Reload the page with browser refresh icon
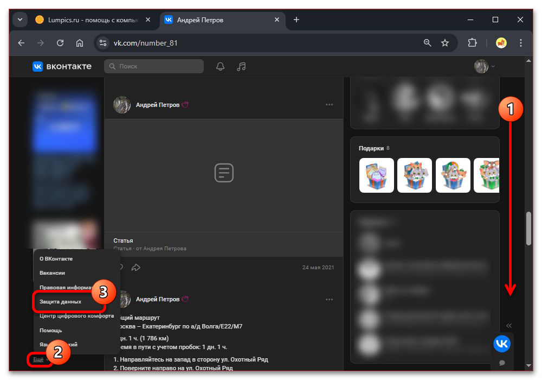Viewport: 542px width, 380px height. (x=60, y=43)
